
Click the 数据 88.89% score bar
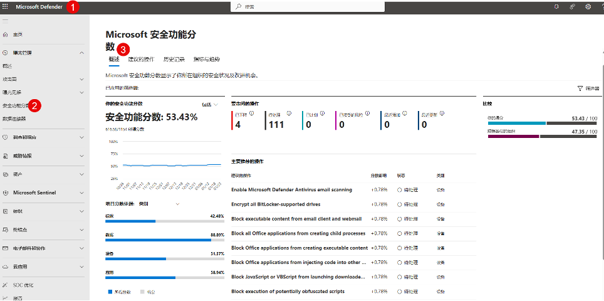coord(165,240)
